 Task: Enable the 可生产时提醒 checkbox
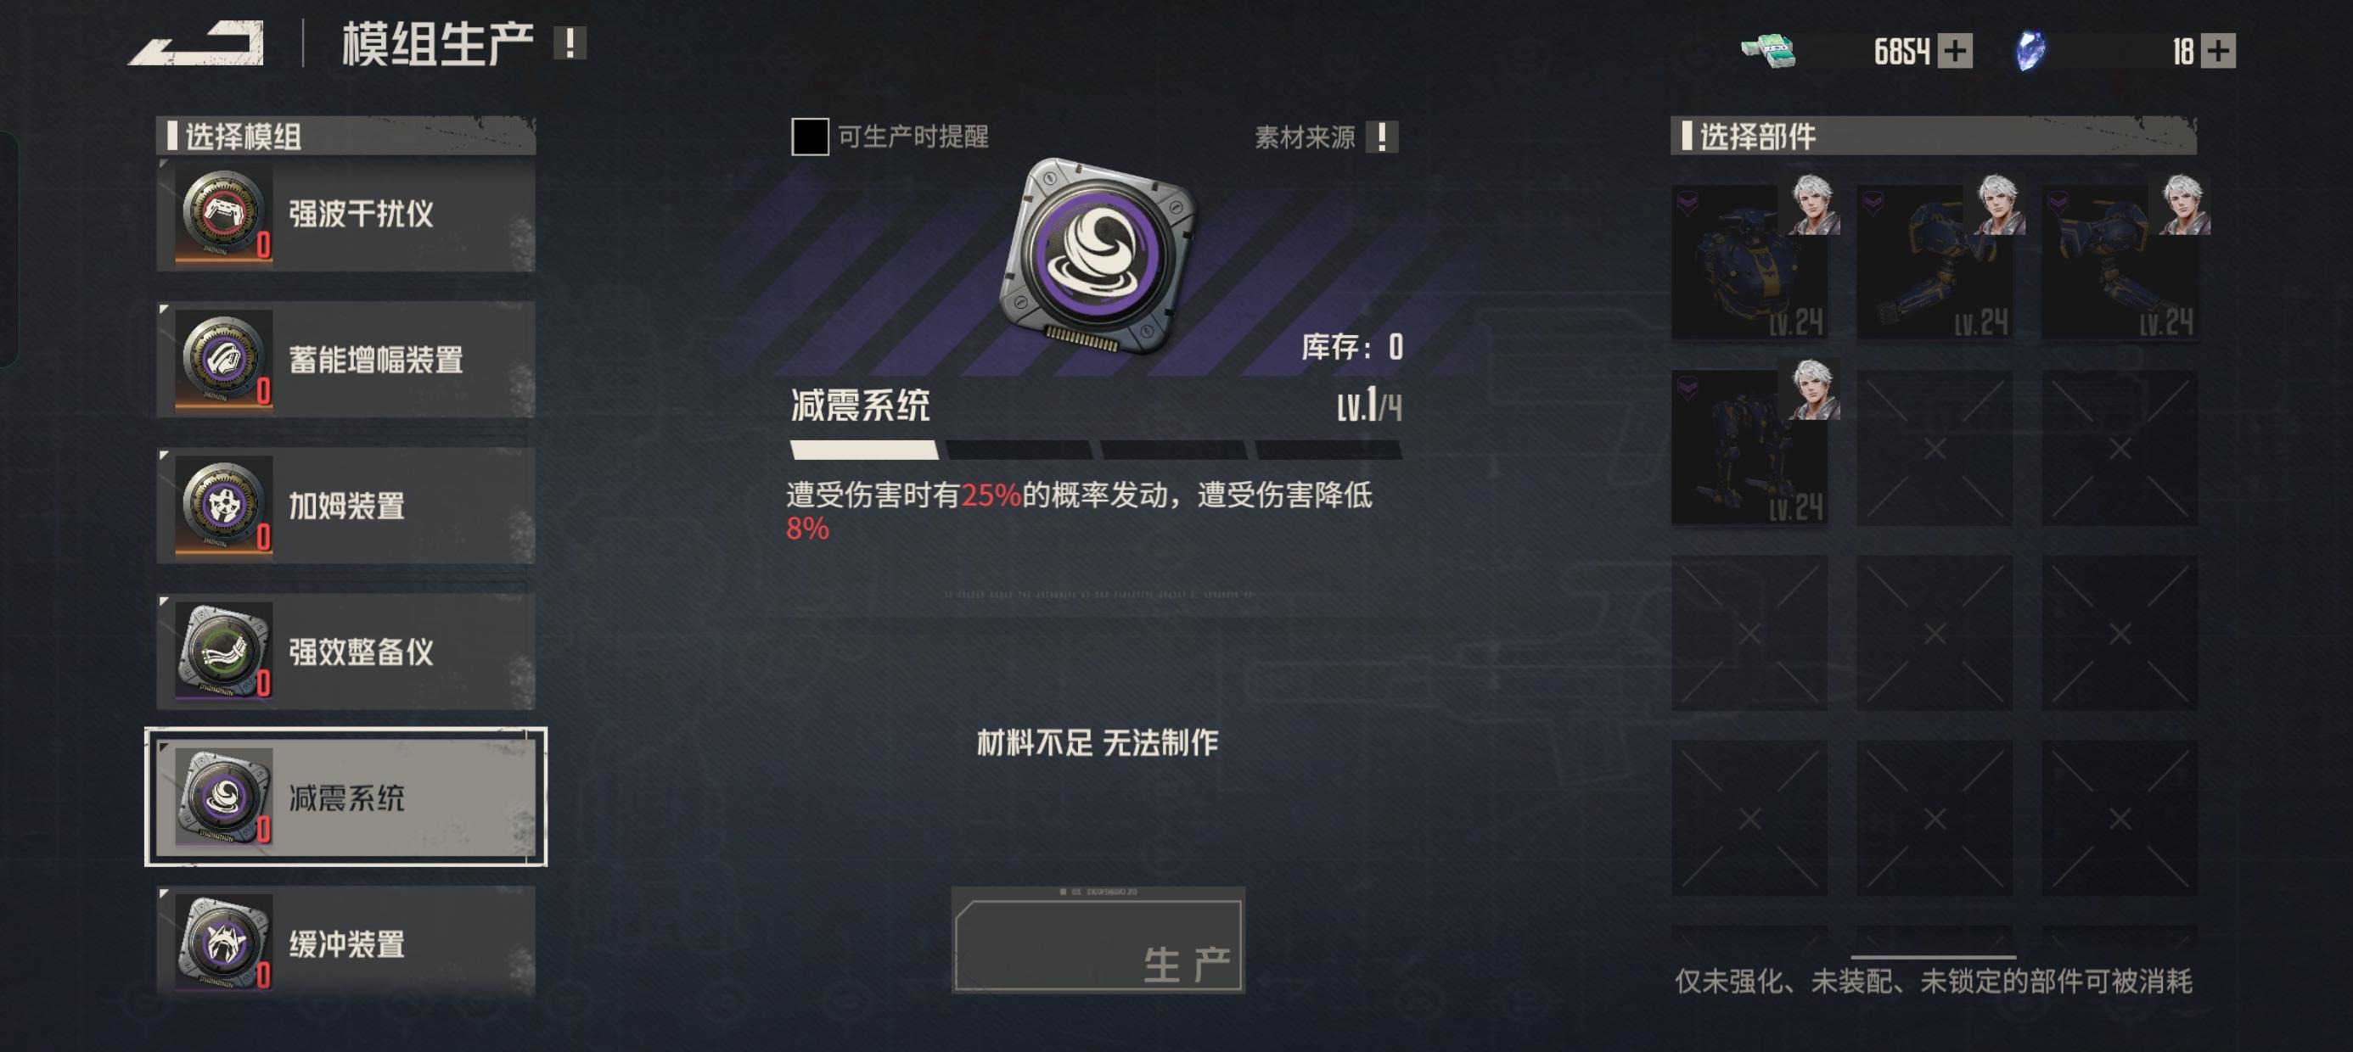[809, 137]
